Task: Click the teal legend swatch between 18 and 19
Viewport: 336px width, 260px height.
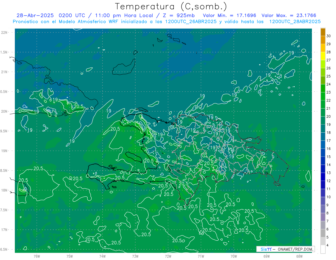Action: (x=323, y=128)
